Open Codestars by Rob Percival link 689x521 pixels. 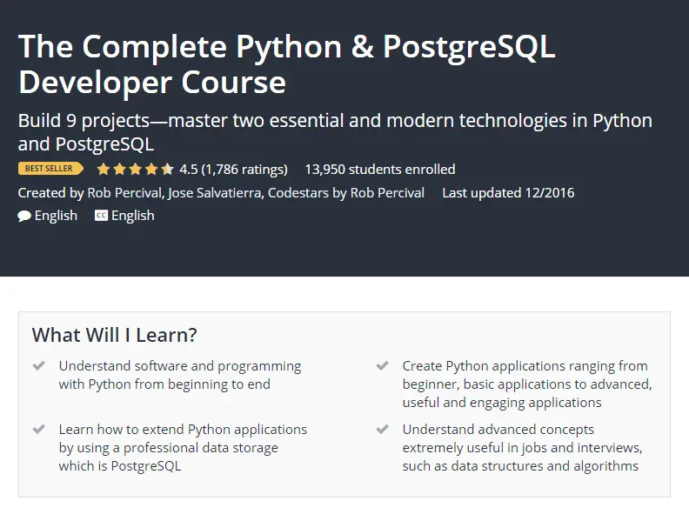point(346,193)
